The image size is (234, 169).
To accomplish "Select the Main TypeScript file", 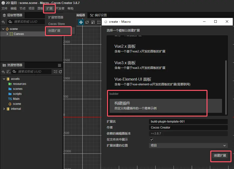I will tap(16, 99).
